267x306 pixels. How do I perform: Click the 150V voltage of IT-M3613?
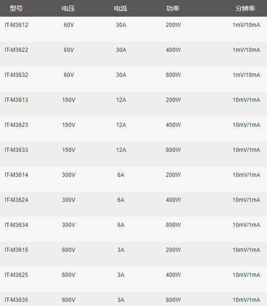coord(69,100)
